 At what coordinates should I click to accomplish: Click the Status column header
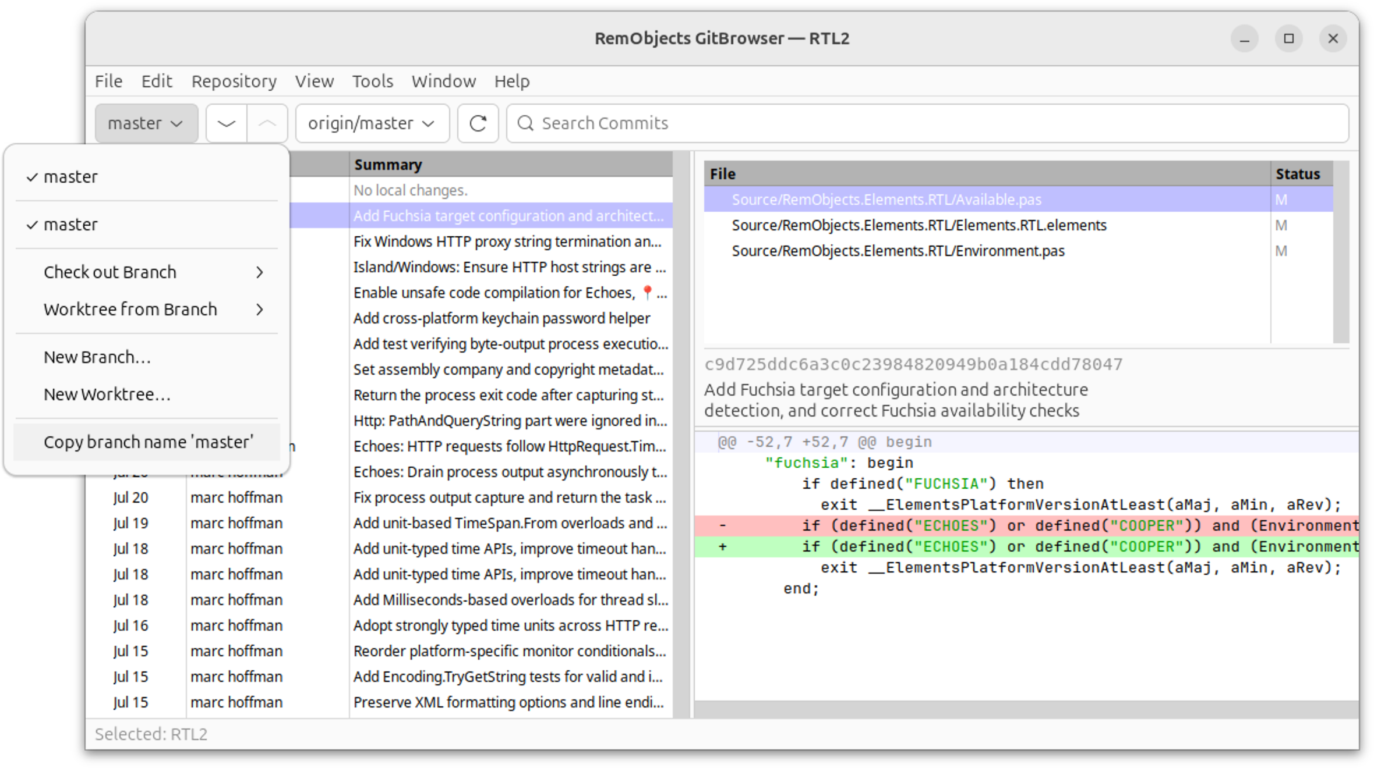[x=1302, y=174]
